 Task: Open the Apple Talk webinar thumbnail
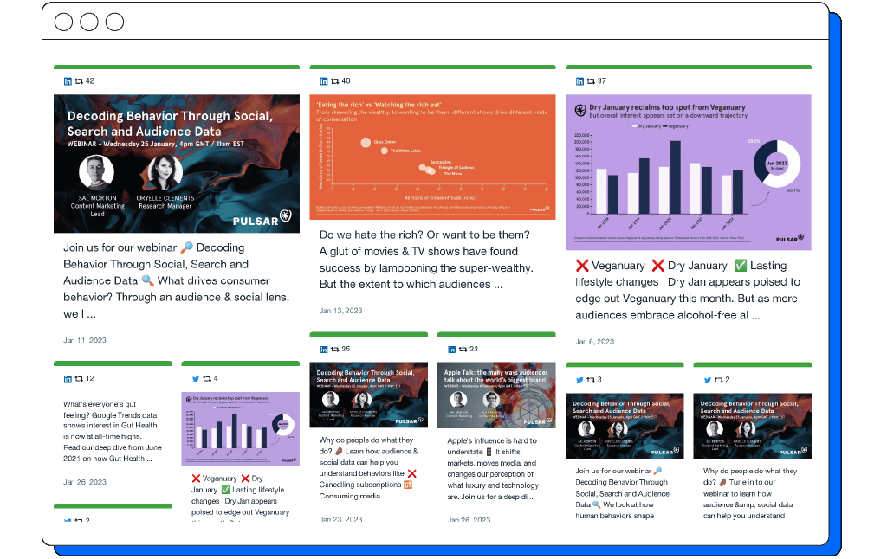coord(496,395)
